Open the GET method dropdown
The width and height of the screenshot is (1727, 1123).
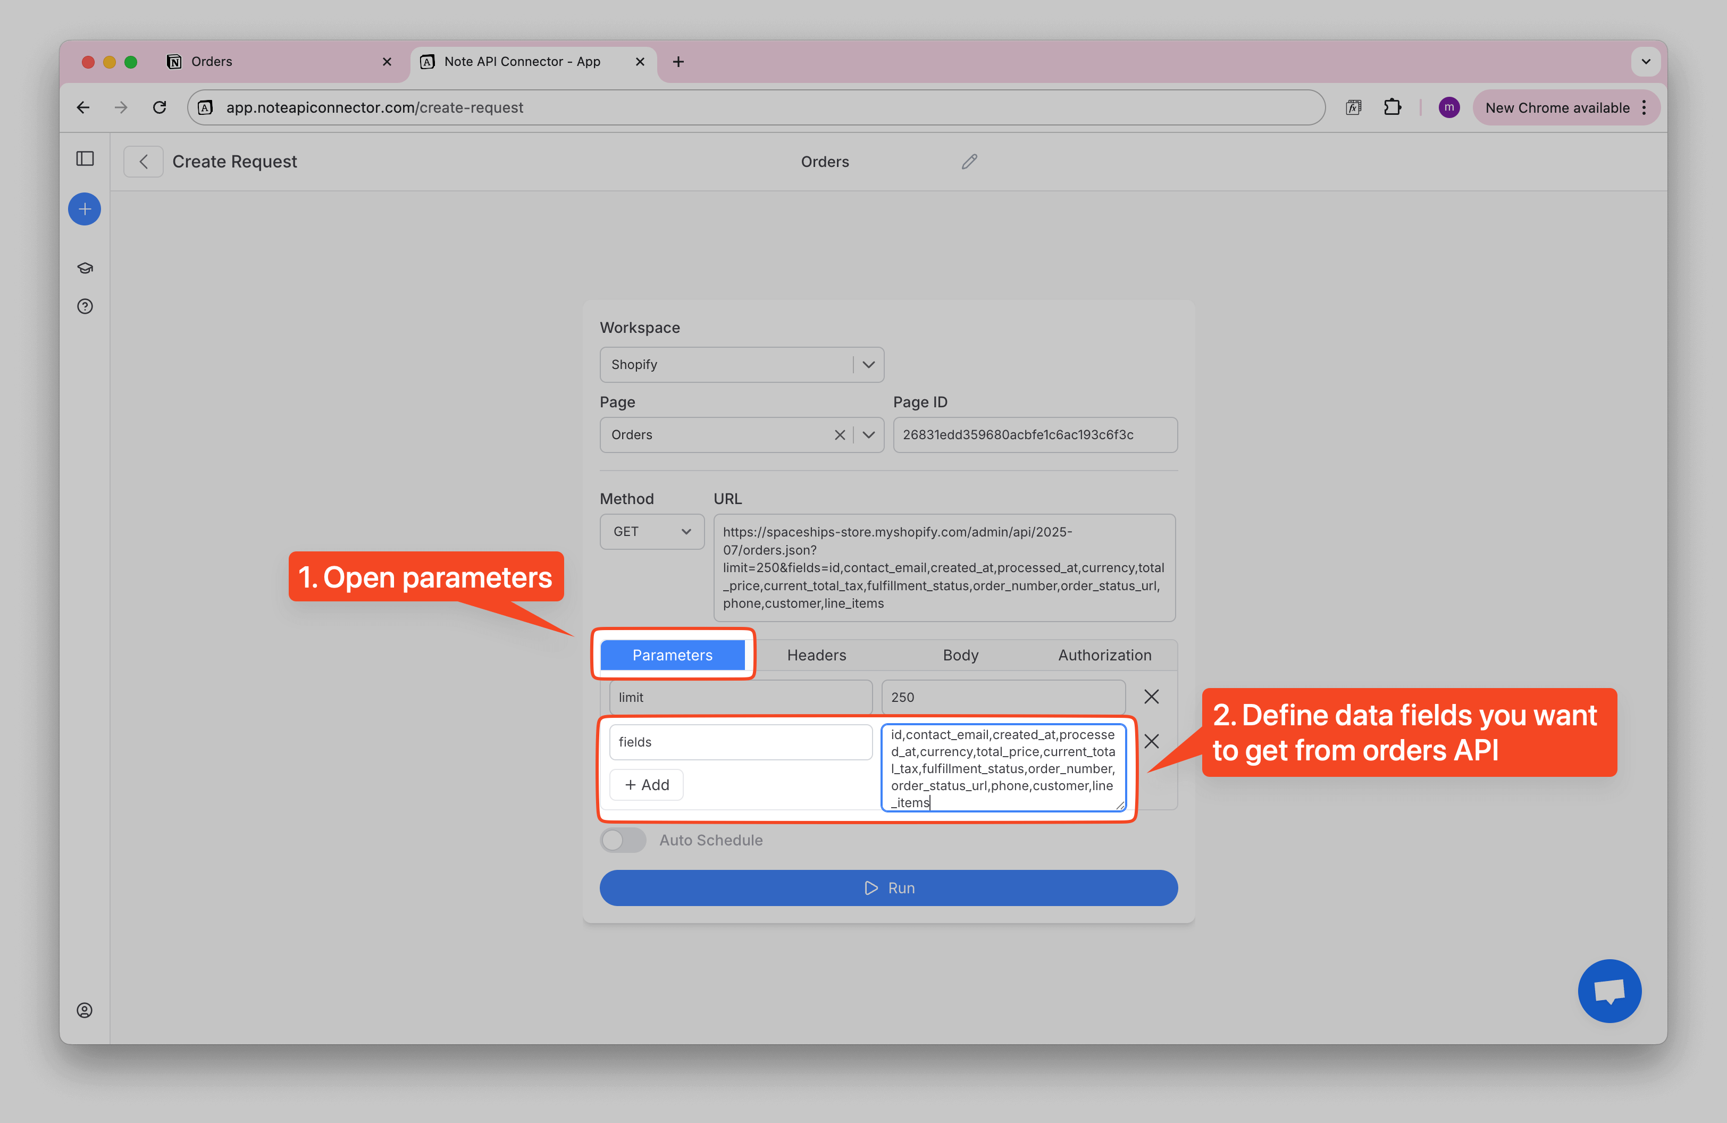pyautogui.click(x=651, y=532)
